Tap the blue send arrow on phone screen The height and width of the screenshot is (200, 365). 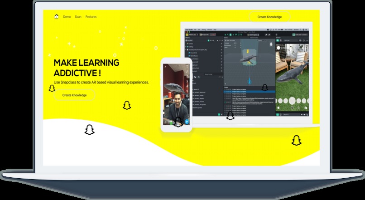(187, 122)
